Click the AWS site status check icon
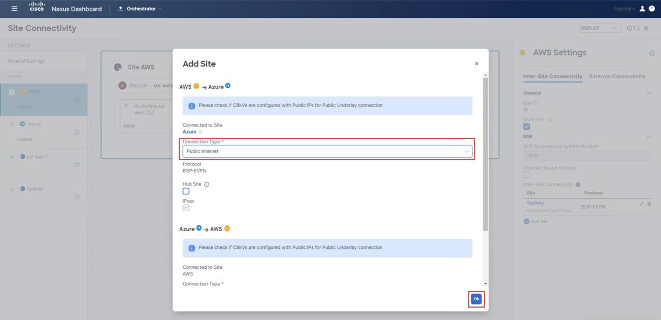661x320 pixels. 77,100
